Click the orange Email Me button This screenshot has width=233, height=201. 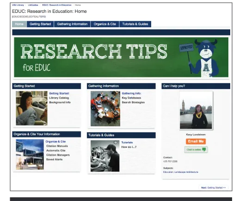tap(196, 142)
